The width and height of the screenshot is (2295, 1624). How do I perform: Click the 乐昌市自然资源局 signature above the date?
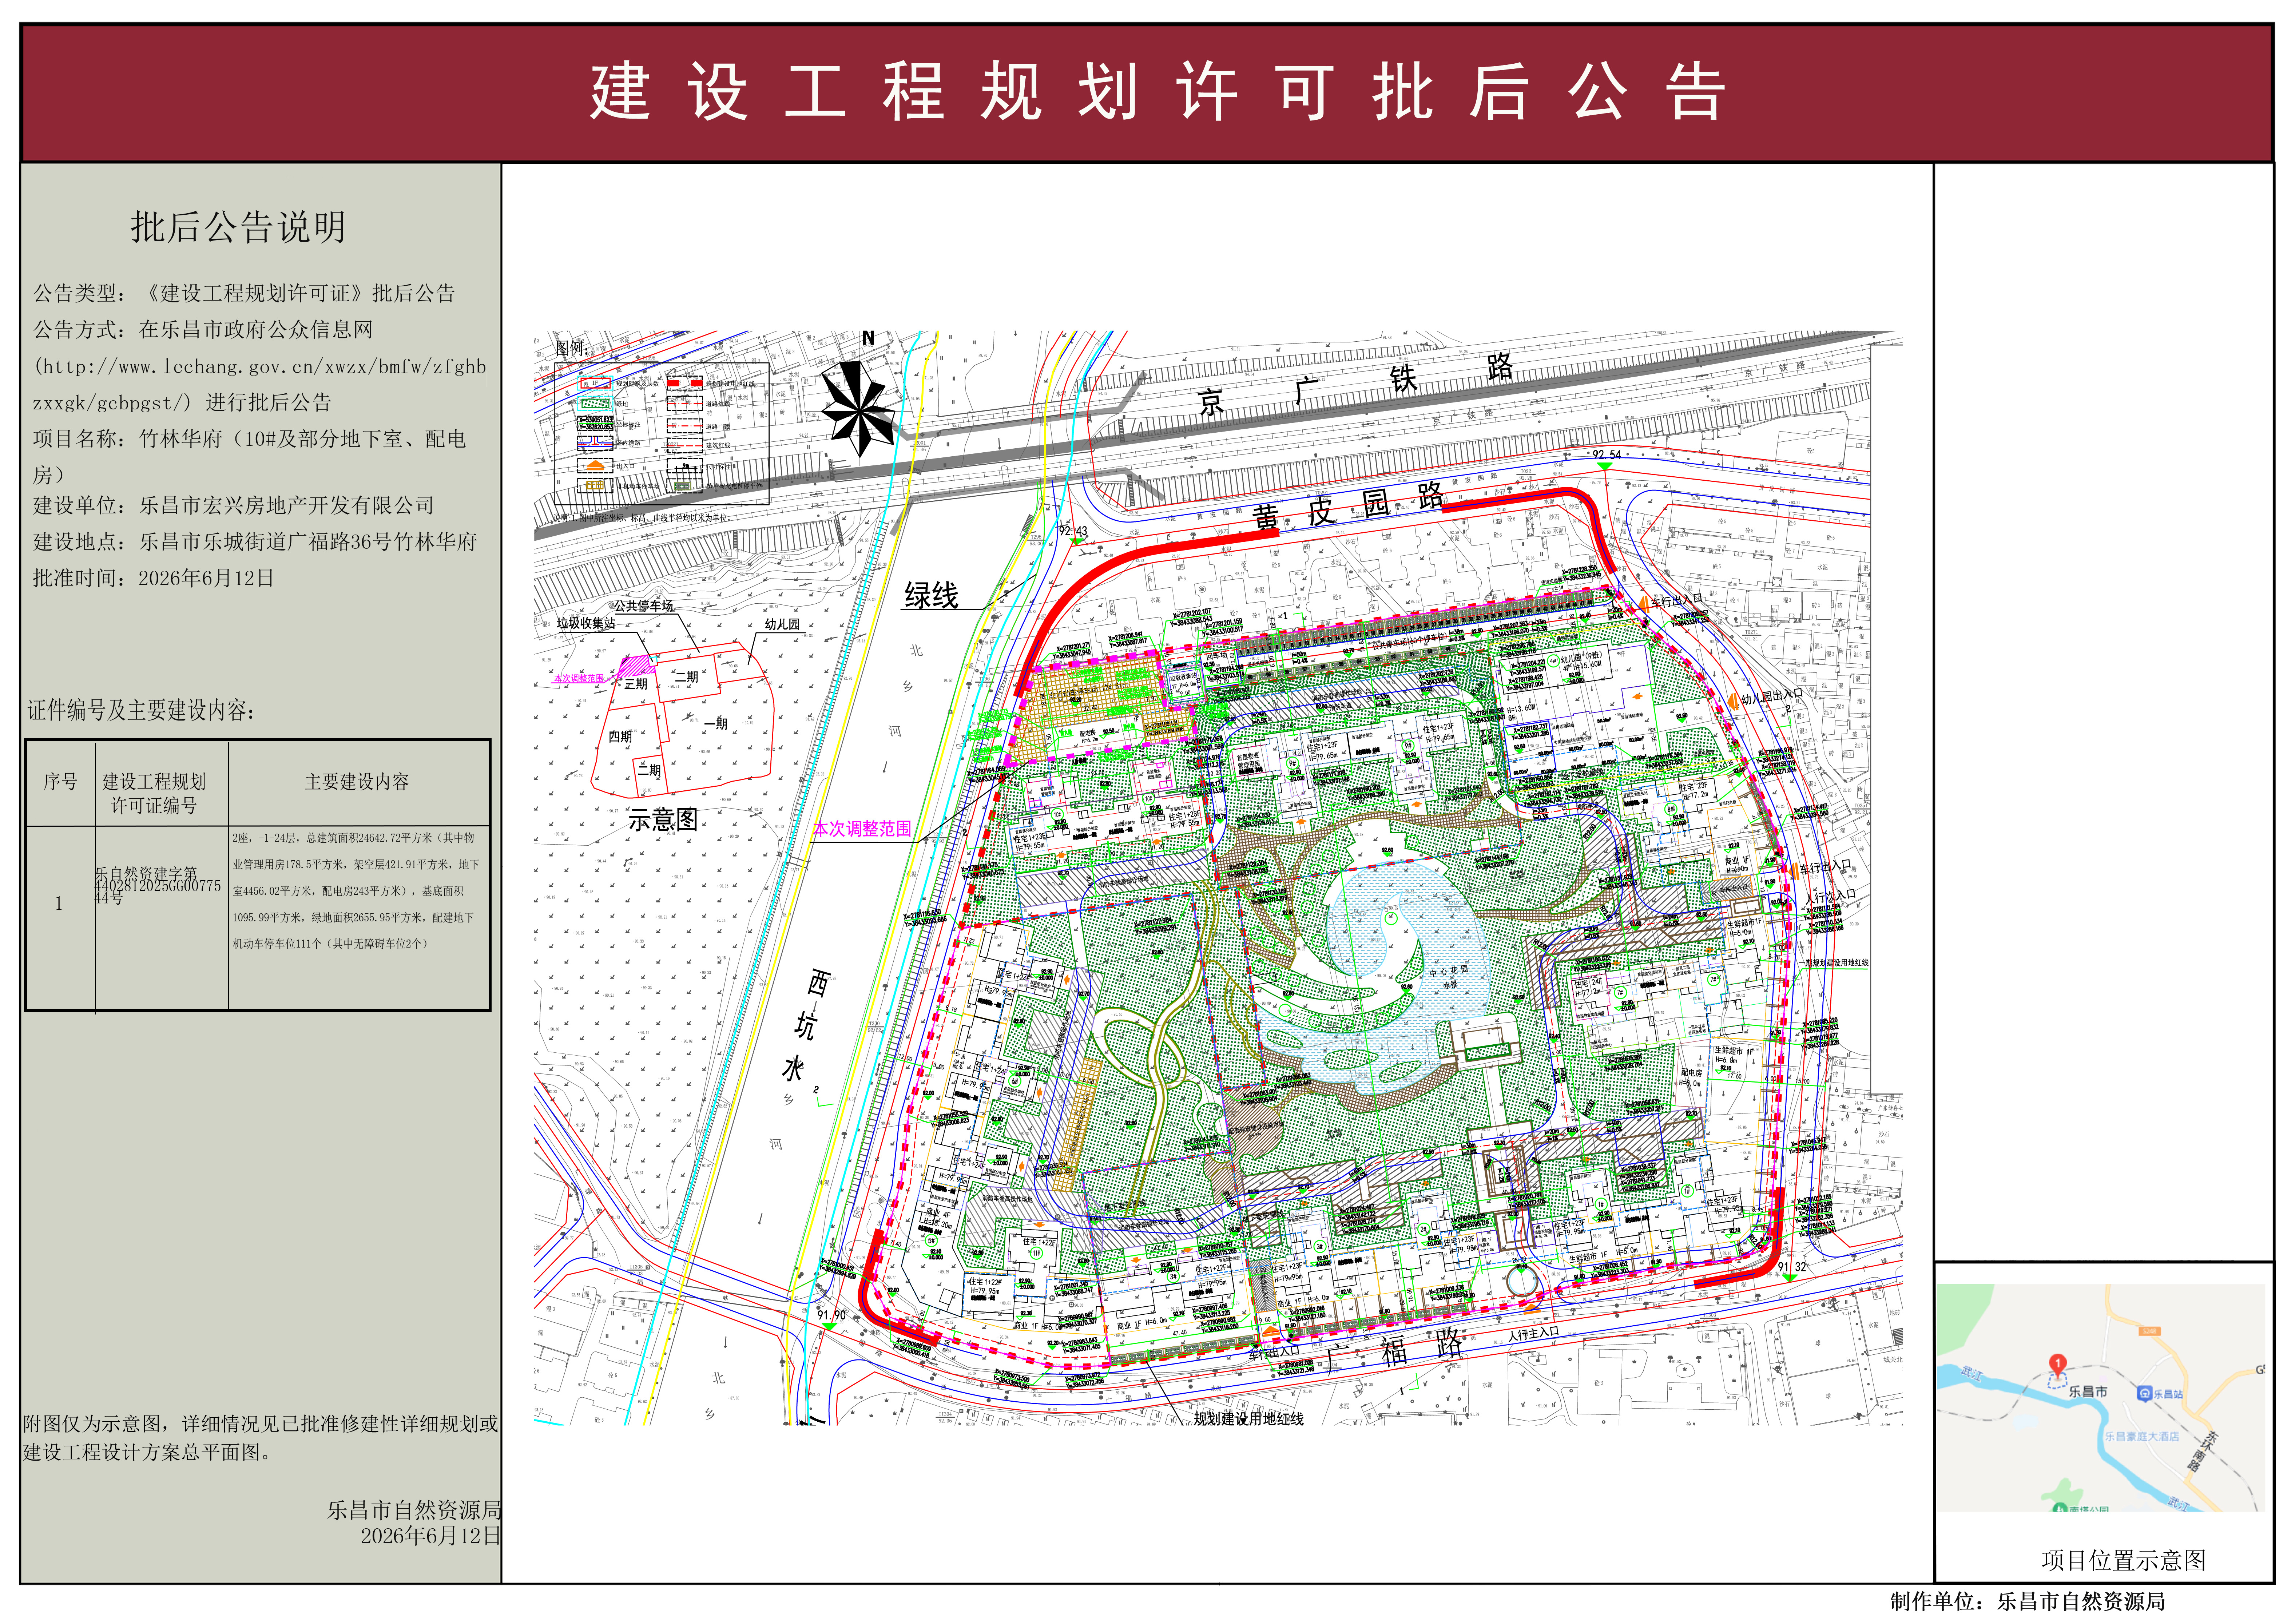pos(414,1510)
